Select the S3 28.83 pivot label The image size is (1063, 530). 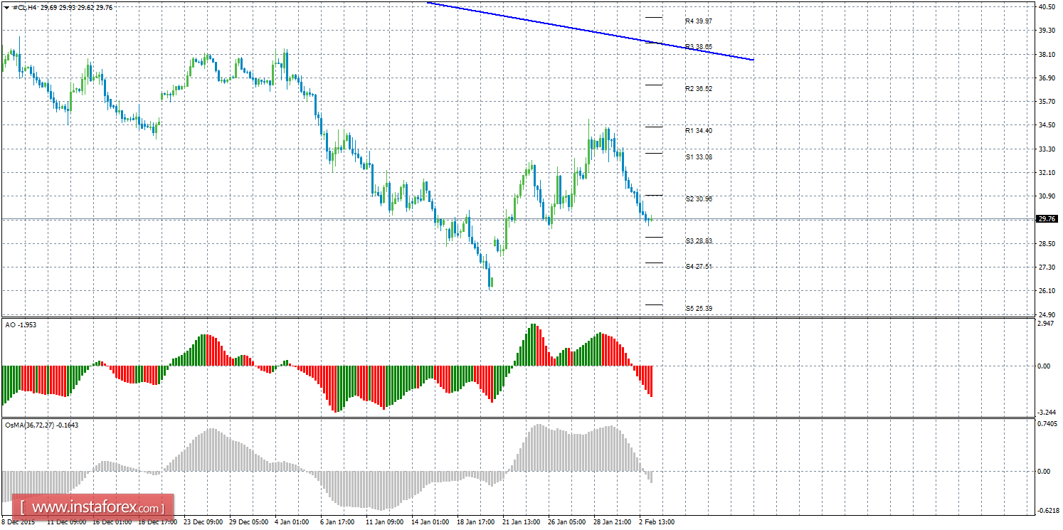tap(699, 241)
